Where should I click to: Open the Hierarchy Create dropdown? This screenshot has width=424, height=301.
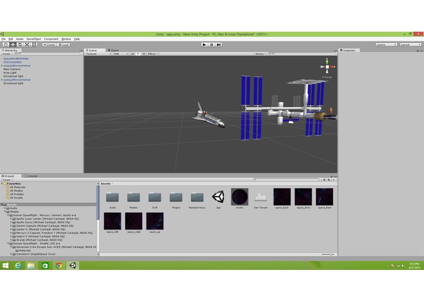click(7, 54)
